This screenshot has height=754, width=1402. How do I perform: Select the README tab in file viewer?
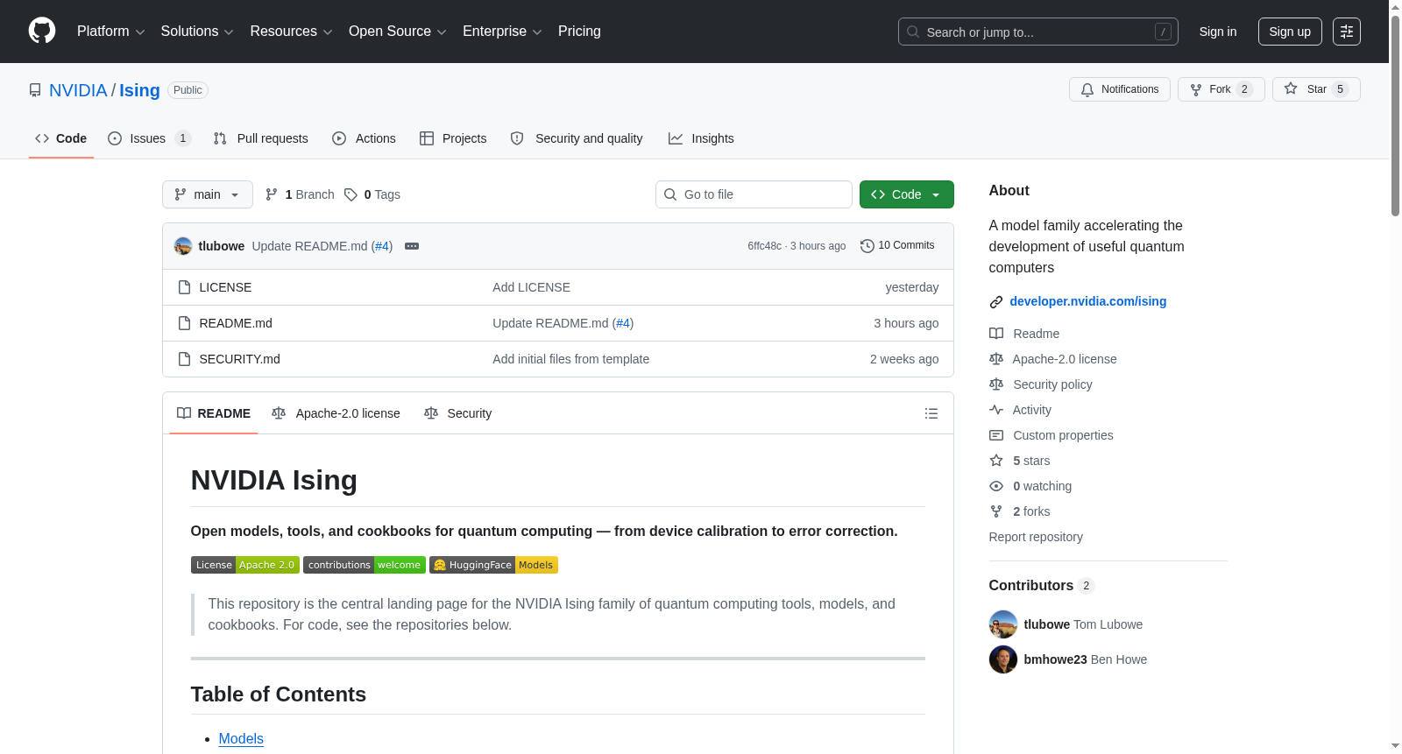214,413
